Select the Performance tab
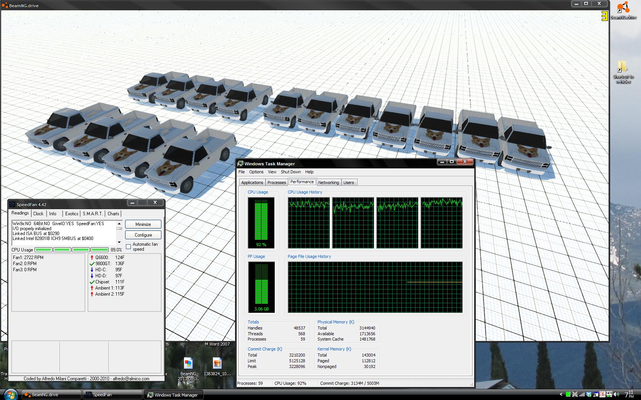The image size is (641, 400). pos(302,182)
